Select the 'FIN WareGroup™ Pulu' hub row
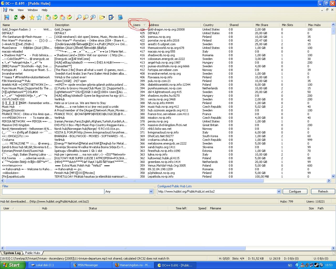This screenshot has height=269, width=336. coord(165,81)
